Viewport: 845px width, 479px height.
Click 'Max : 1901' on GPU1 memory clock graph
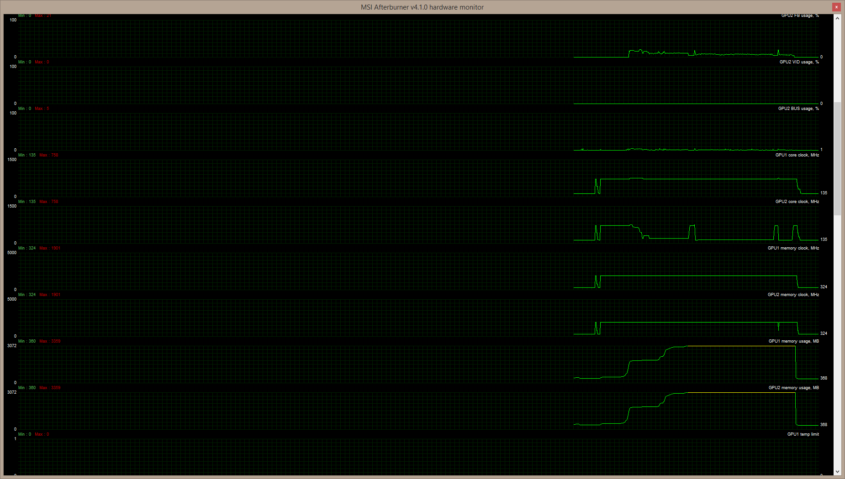point(50,248)
